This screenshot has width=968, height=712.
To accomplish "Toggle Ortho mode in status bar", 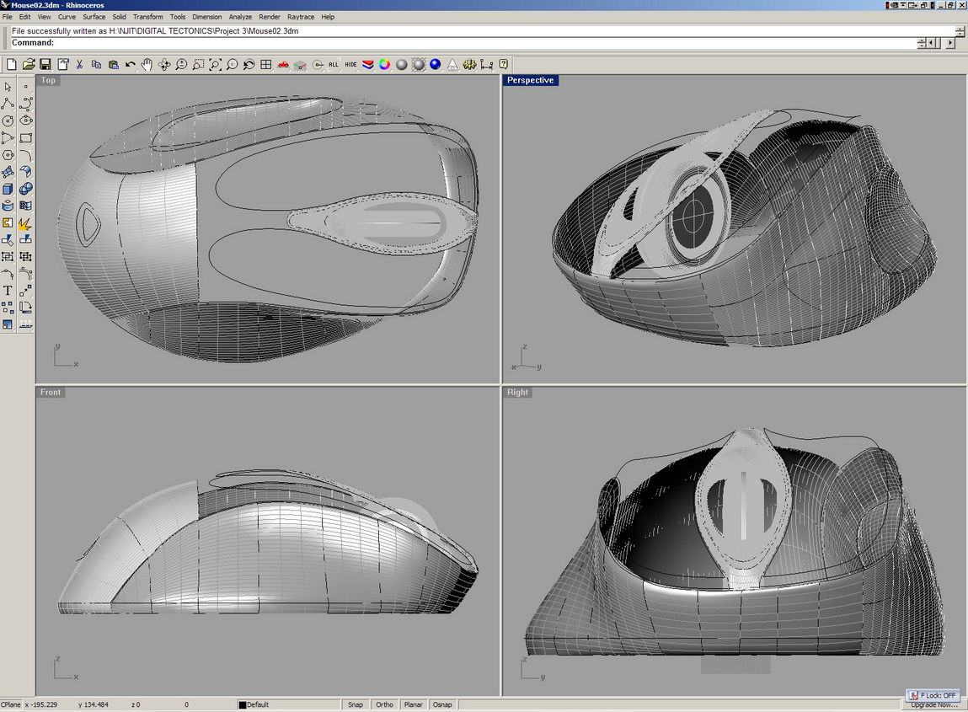I will 385,704.
